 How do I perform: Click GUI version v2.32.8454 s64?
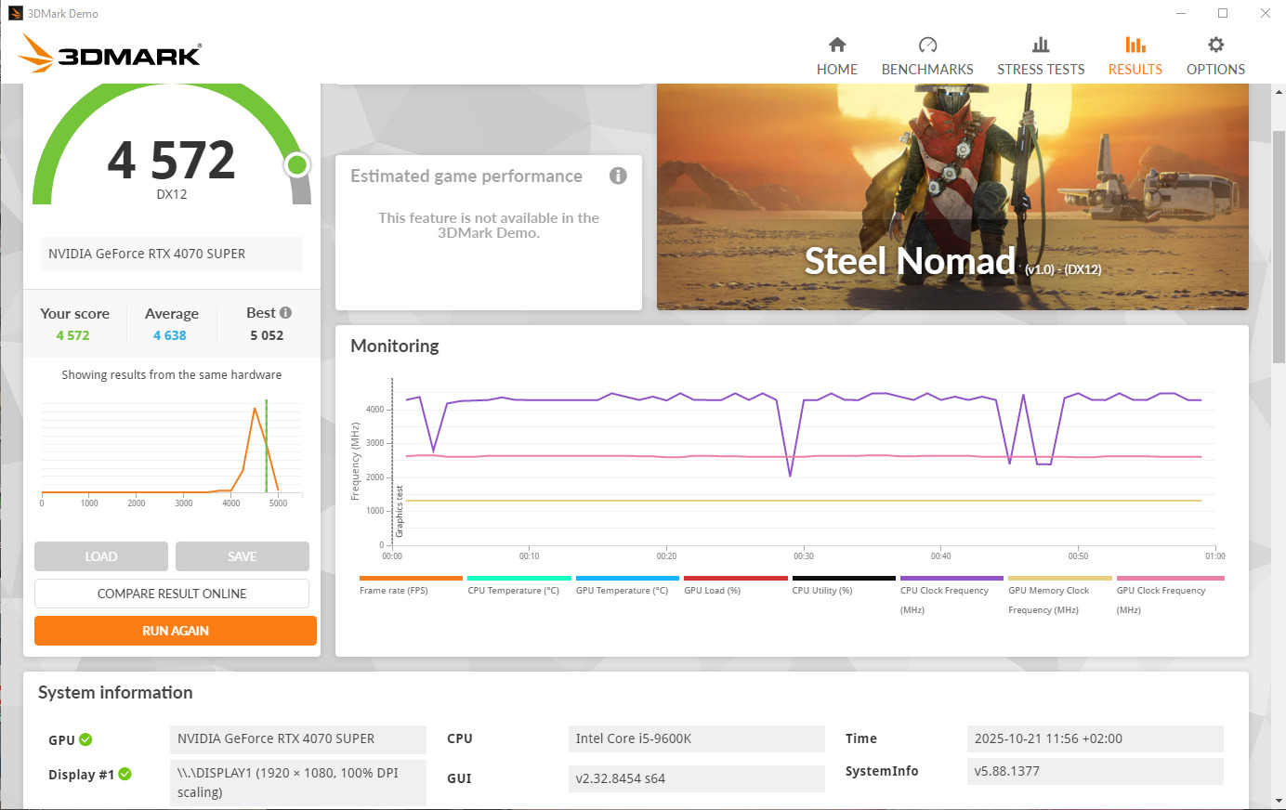coord(697,778)
